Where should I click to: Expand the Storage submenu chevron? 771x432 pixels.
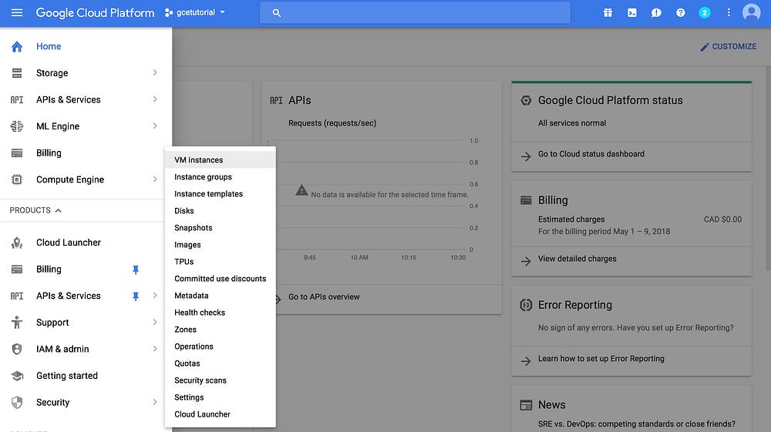click(x=155, y=72)
